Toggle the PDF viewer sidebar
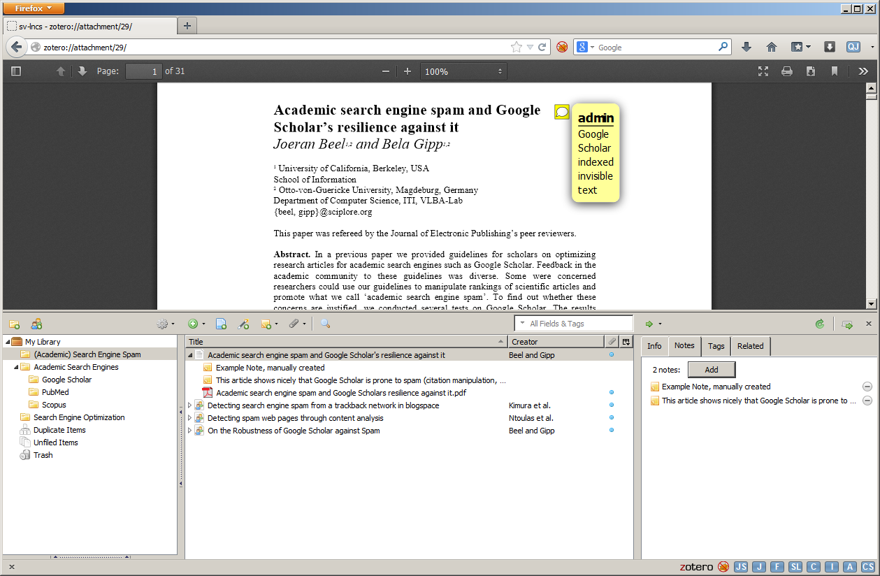The image size is (880, 576). pyautogui.click(x=17, y=71)
